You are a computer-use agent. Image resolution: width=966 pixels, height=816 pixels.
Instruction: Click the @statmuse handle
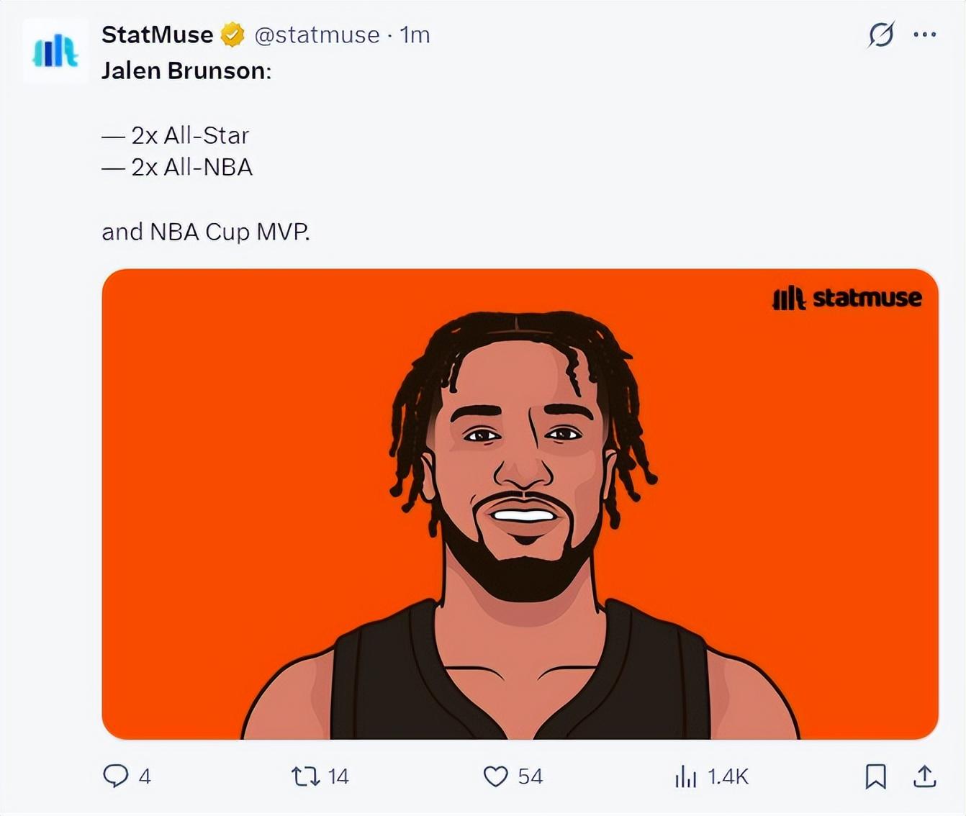(317, 35)
